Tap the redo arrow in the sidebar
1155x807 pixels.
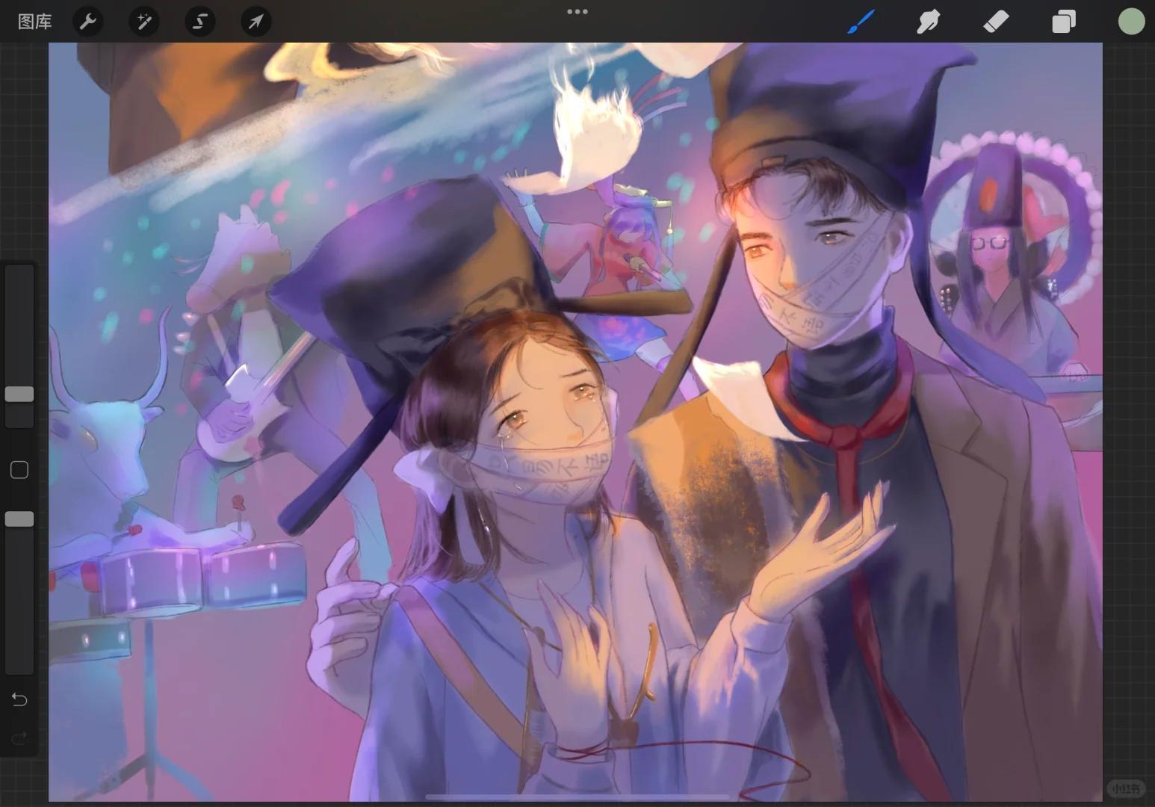19,738
